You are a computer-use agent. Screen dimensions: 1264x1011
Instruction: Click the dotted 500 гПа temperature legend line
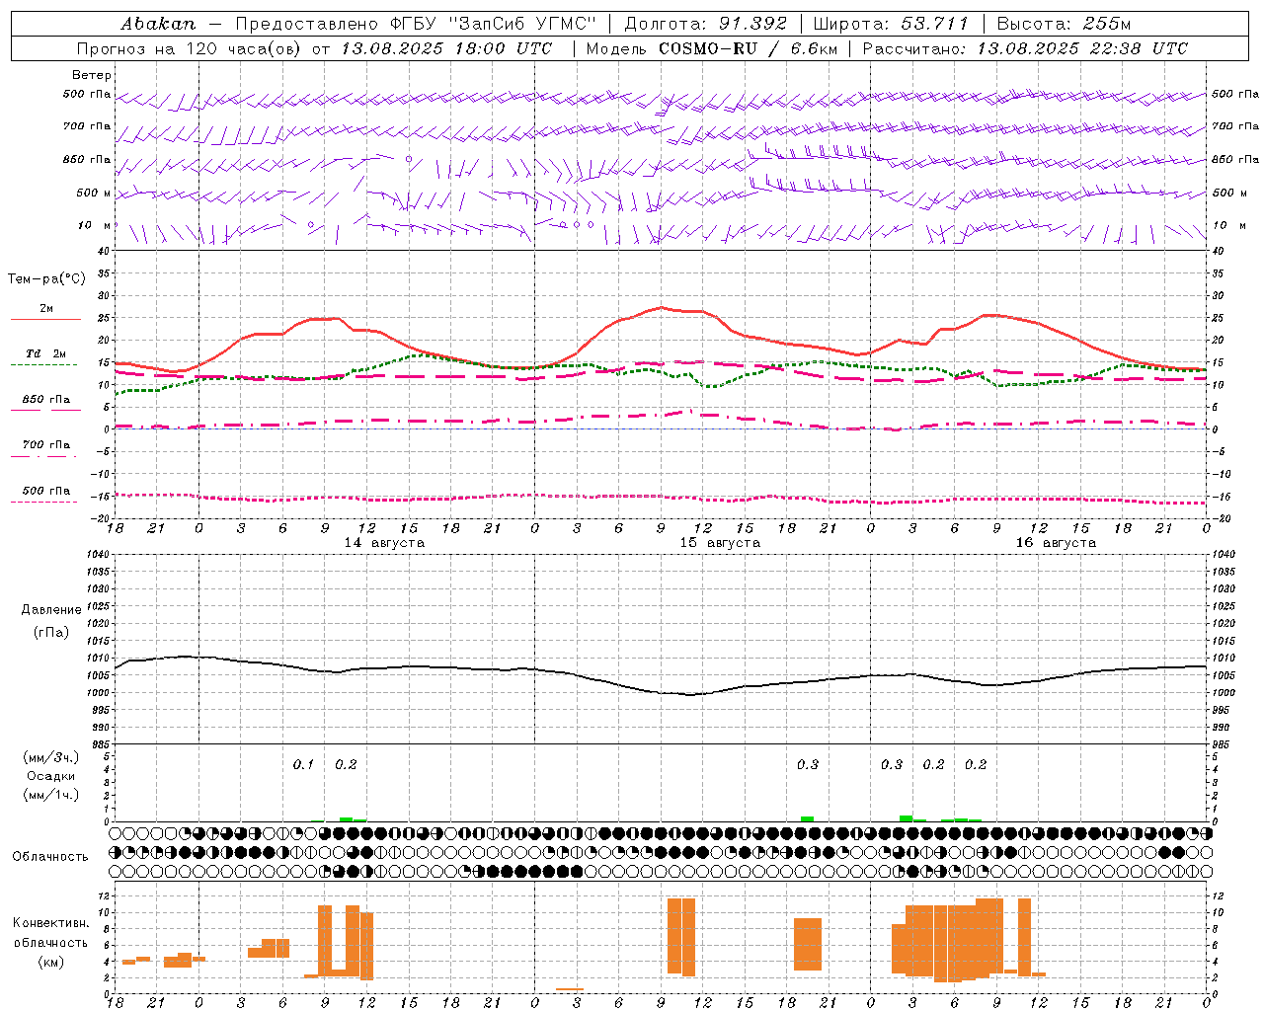pos(43,502)
